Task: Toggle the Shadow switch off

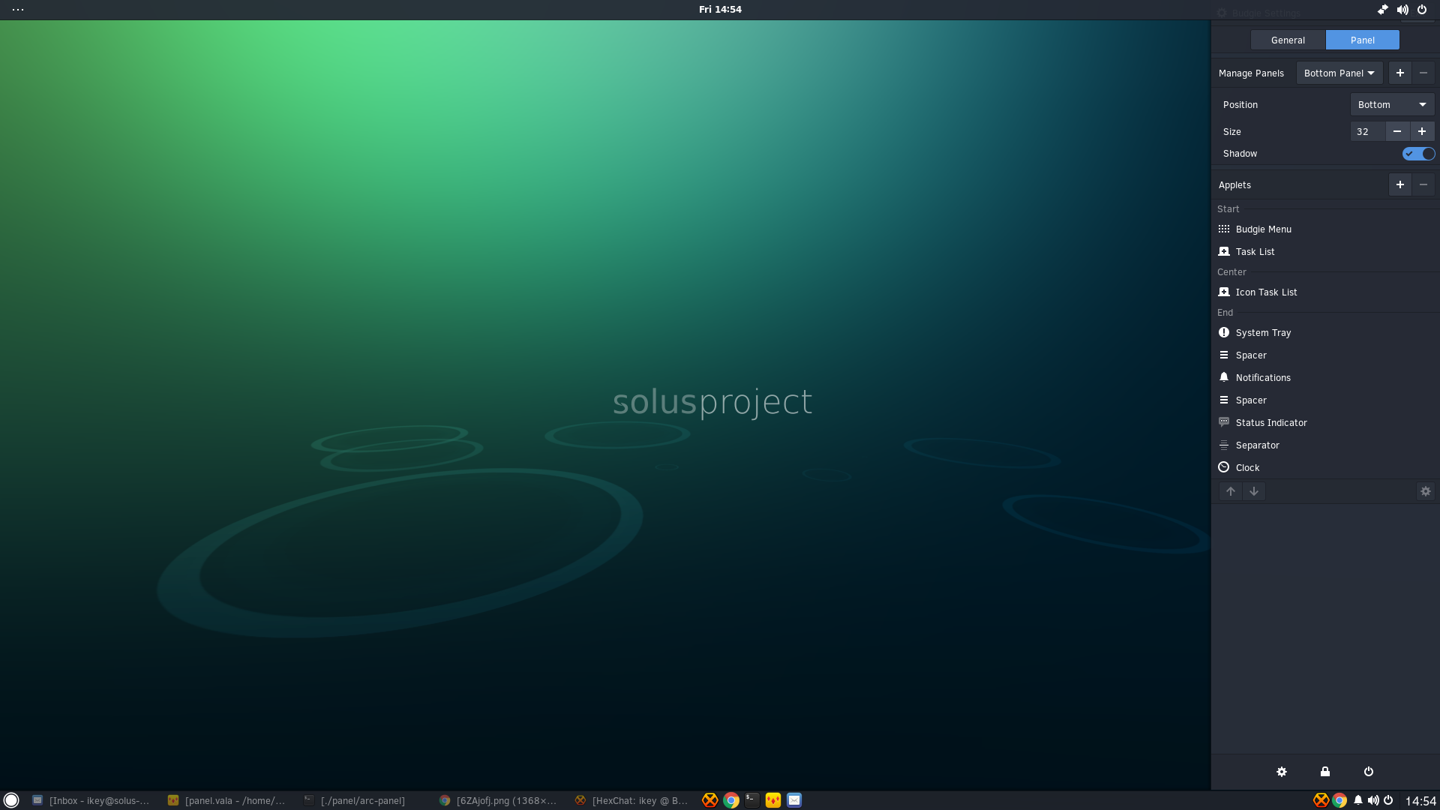Action: (1418, 154)
